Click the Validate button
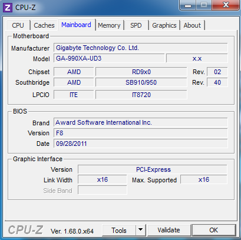 pos(169,230)
